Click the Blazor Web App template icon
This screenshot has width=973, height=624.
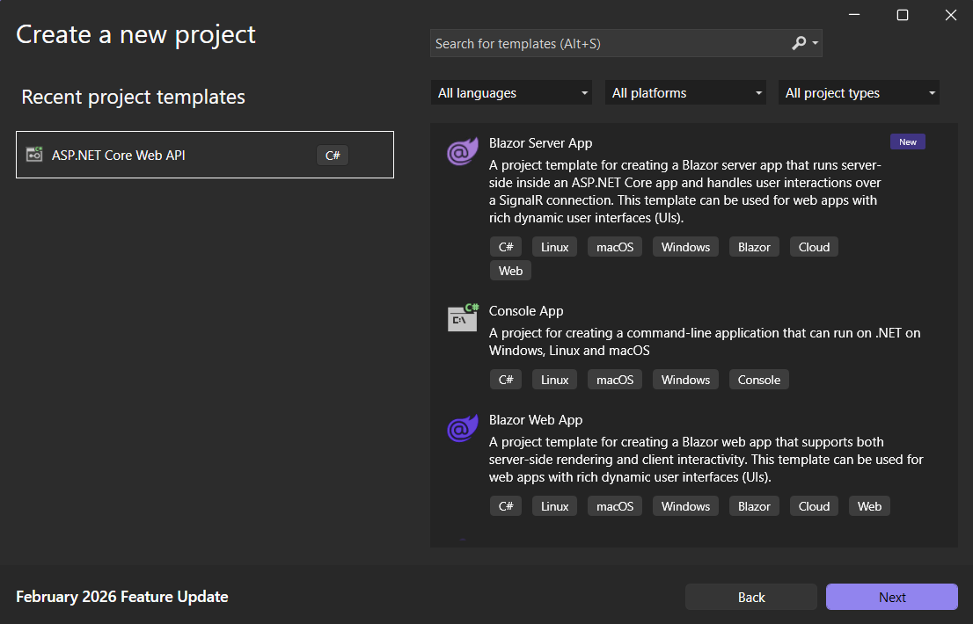pyautogui.click(x=463, y=428)
